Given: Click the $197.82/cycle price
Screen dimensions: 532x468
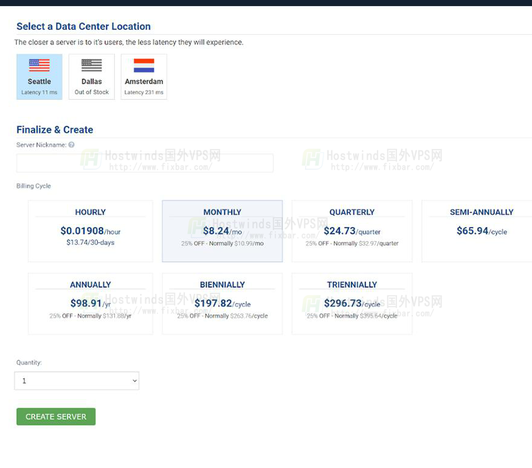Looking at the screenshot, I should [223, 303].
